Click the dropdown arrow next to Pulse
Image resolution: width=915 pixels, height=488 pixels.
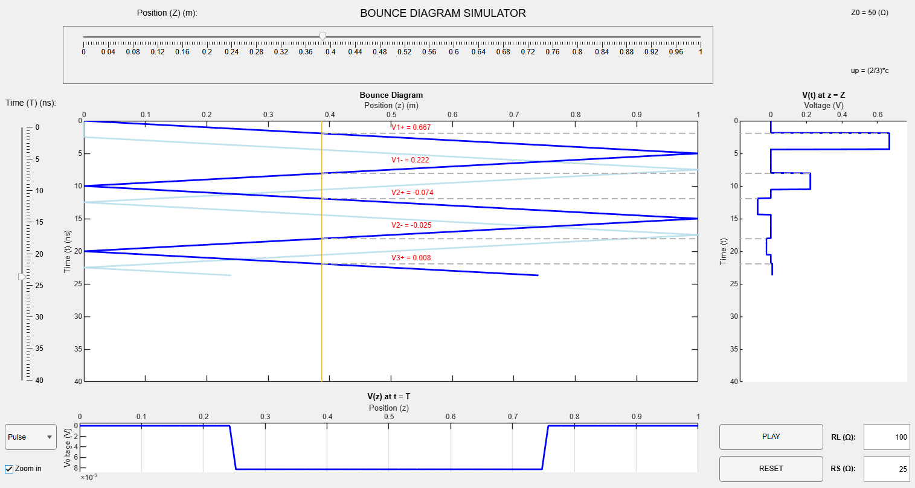coord(51,437)
